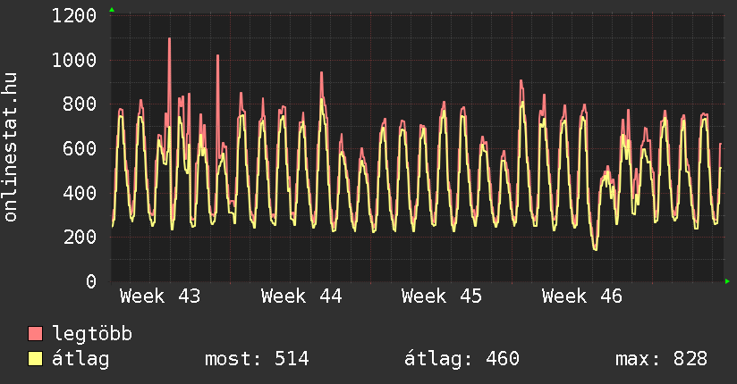The height and width of the screenshot is (384, 737).
Task: Click the "most: 514" statistic
Action: pos(257,360)
